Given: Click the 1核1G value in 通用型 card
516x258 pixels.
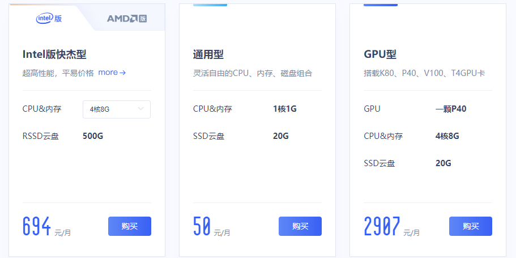Looking at the screenshot, I should click(x=285, y=109).
